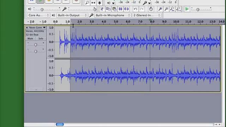Click the scroll right arrow button

click(220, 125)
